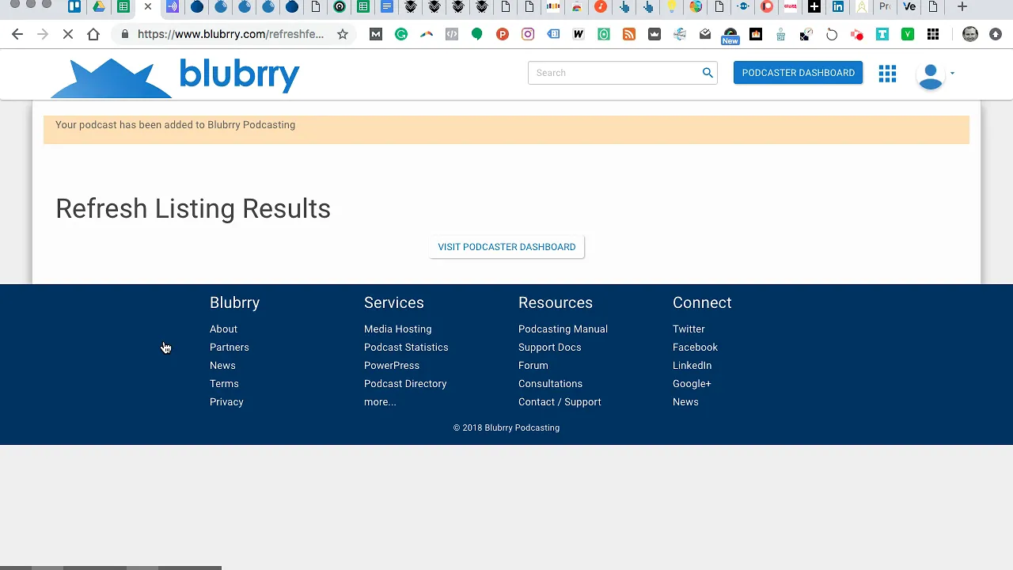Viewport: 1013px width, 570px height.
Task: Open News under the Blubrry column
Action: (x=222, y=366)
